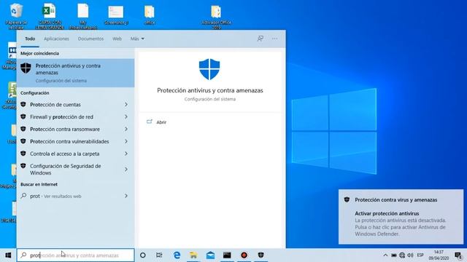Expand arrow for Controla el acceso a la carpeta
Screen dimensions: 467x262
[x=126, y=154]
